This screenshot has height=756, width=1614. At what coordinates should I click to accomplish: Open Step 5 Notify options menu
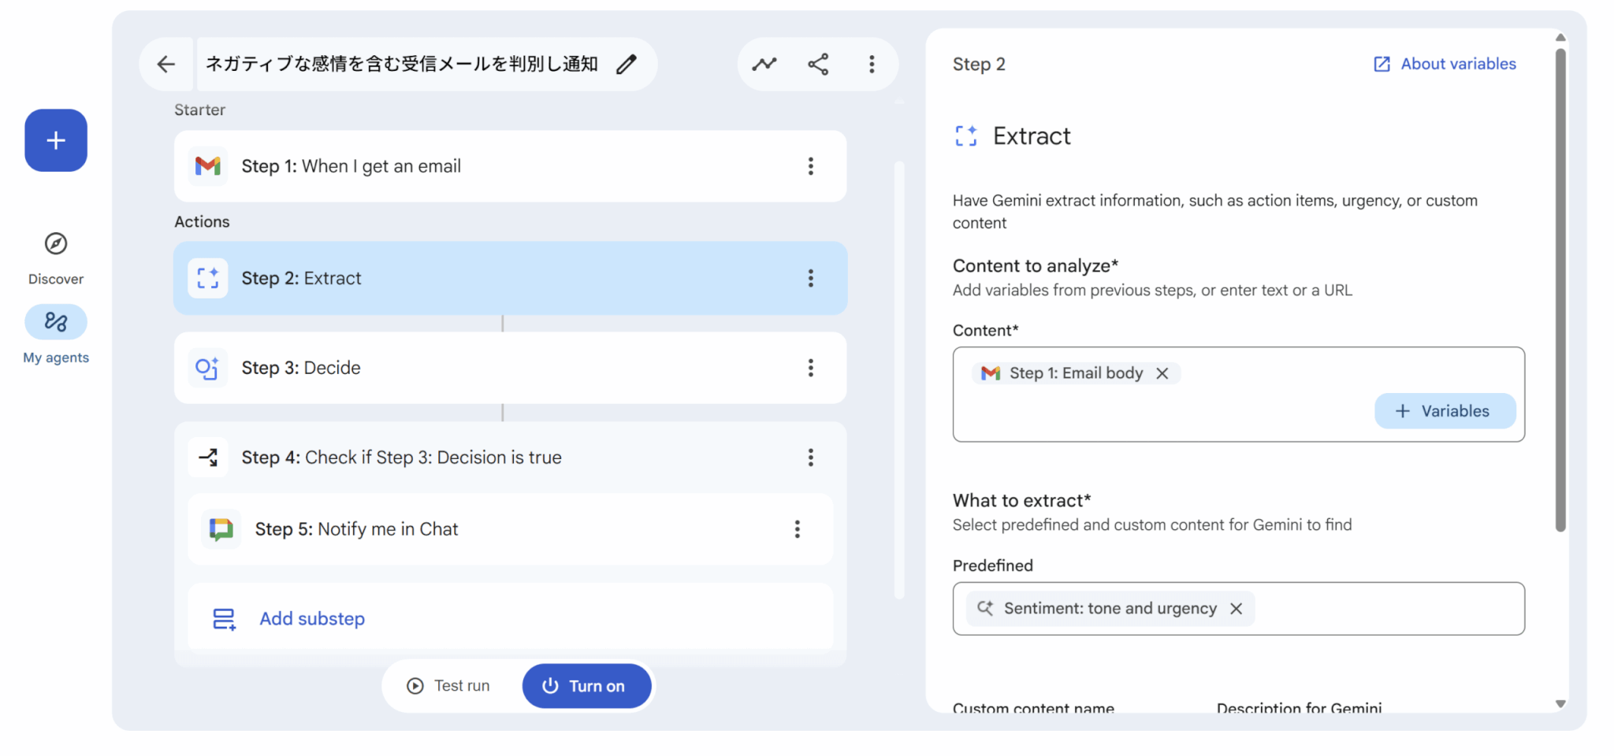797,529
